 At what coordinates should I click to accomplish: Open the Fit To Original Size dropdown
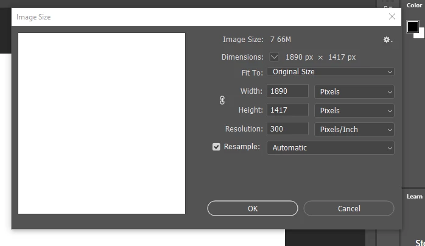pyautogui.click(x=331, y=72)
